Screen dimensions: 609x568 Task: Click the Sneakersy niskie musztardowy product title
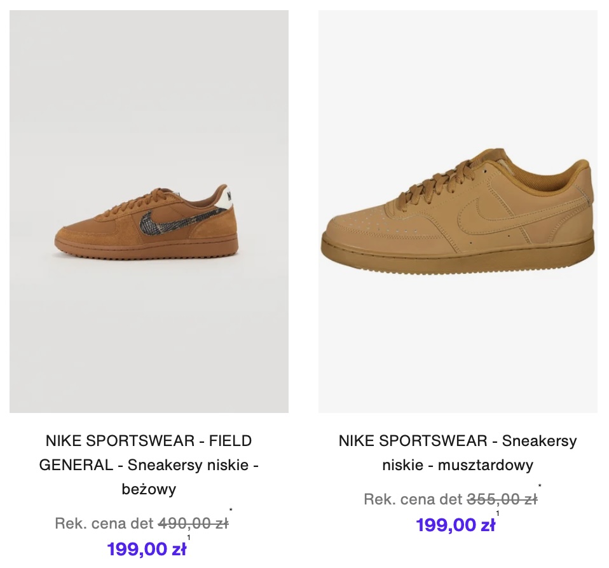point(458,452)
